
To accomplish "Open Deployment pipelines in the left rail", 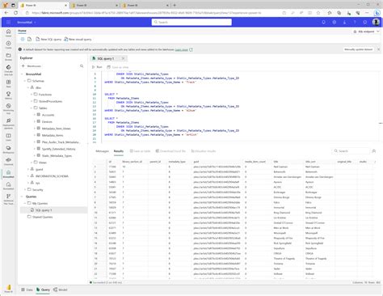I will (x=8, y=124).
